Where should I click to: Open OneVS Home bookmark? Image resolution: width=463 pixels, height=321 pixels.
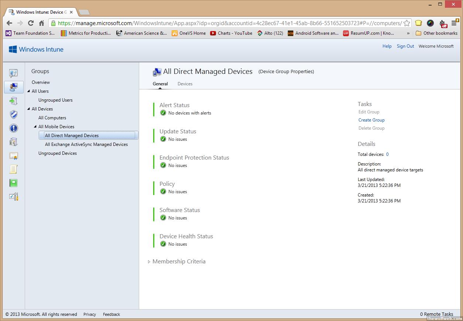(189, 33)
